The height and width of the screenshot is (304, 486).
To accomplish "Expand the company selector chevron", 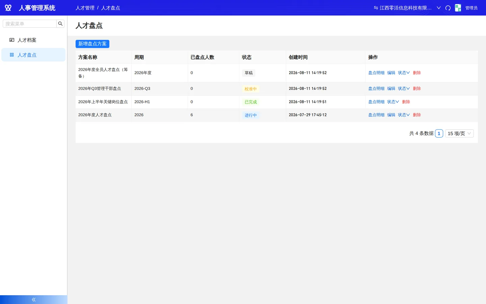I will 439,8.
